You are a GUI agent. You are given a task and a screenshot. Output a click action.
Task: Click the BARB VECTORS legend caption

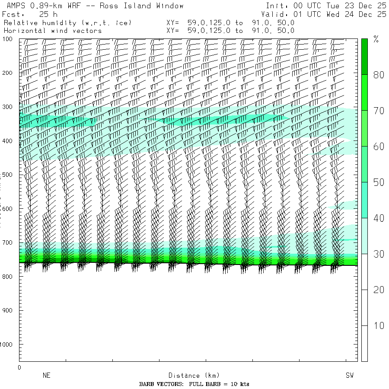tap(194, 384)
